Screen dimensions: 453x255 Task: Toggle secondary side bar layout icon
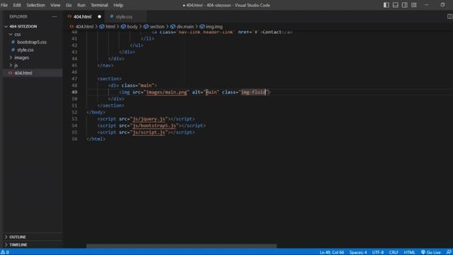tap(404, 5)
